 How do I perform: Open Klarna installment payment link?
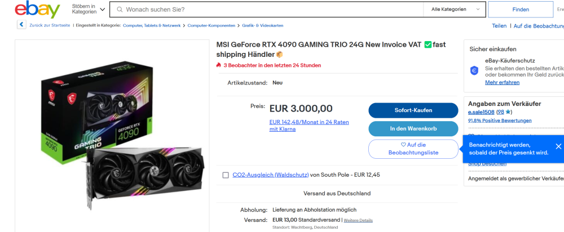click(309, 126)
